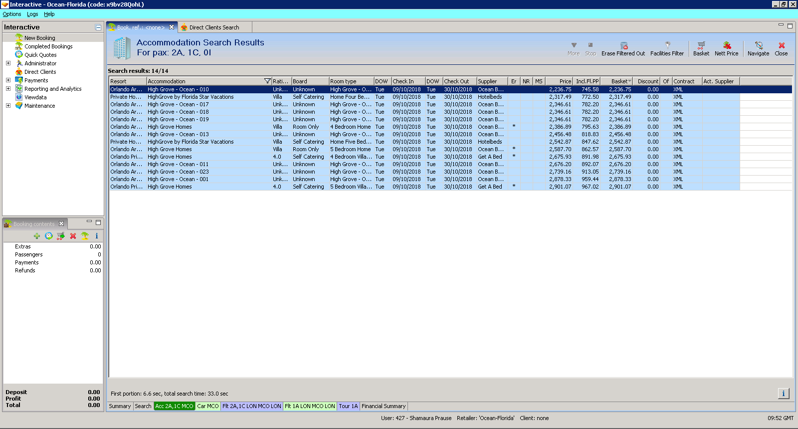Erase Filtered Out results
Viewport: 798px width, 429px height.
(x=623, y=48)
